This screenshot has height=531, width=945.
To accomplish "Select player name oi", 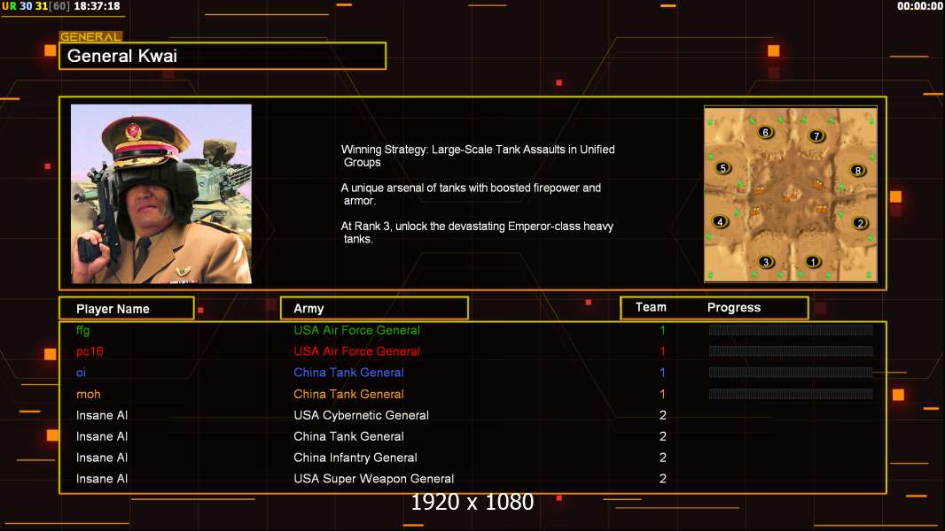I will click(81, 373).
